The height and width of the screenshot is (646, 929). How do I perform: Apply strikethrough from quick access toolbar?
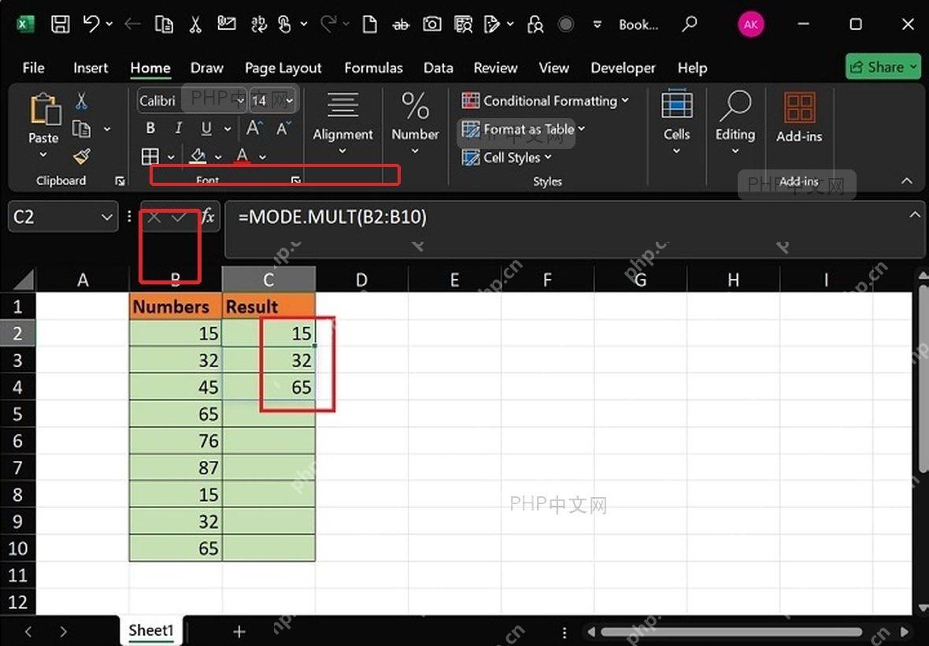401,24
